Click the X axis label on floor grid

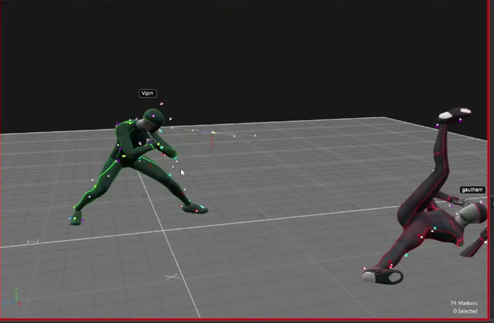[x=172, y=277]
